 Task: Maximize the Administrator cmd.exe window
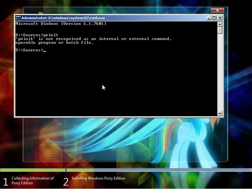[214, 18]
